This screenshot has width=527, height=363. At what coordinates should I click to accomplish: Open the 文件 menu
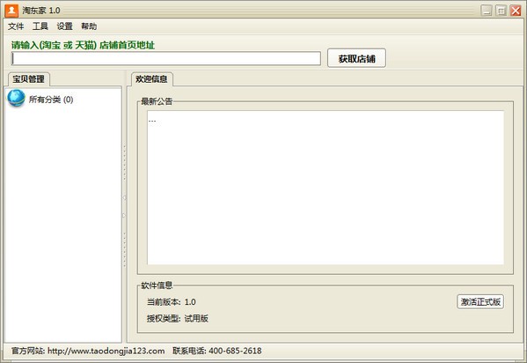click(16, 26)
